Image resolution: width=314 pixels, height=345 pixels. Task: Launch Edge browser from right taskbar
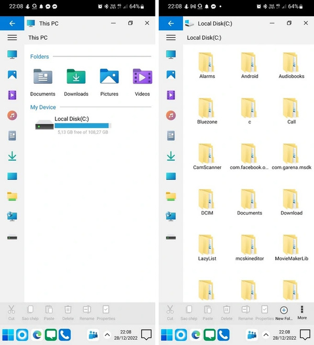tap(196, 335)
